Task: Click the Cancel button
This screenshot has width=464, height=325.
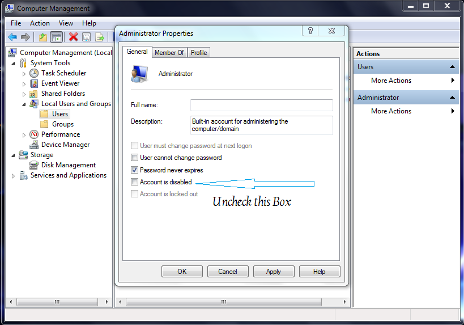Action: [x=228, y=271]
